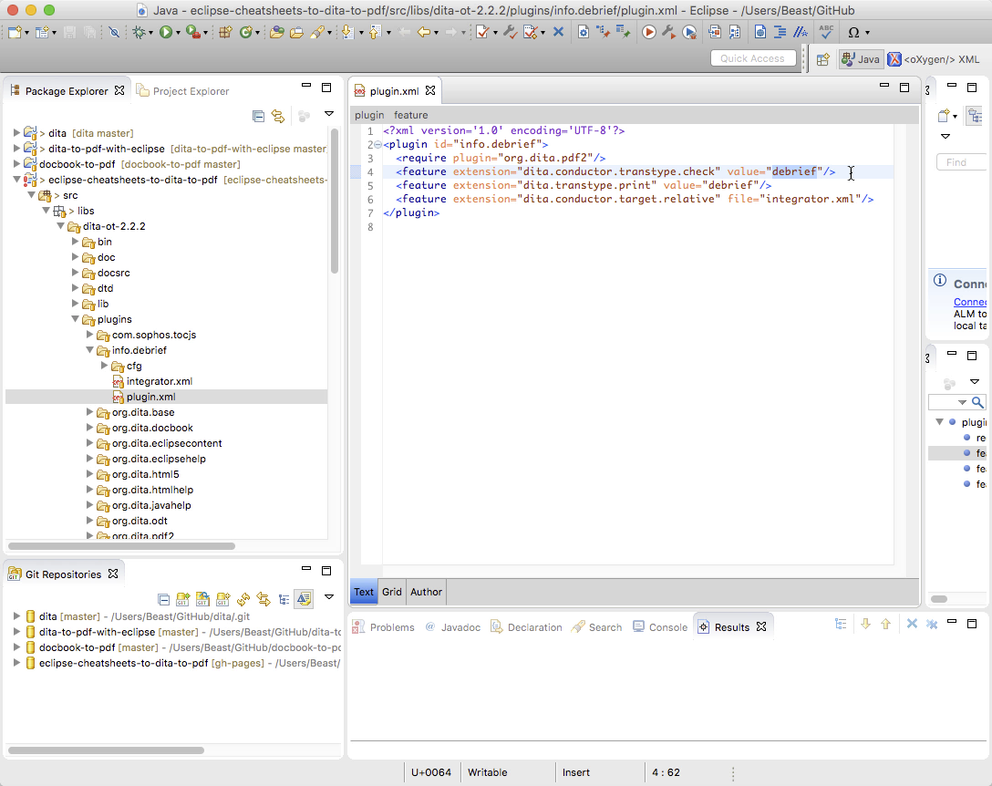
Task: Open the Search view tab
Action: tap(596, 627)
